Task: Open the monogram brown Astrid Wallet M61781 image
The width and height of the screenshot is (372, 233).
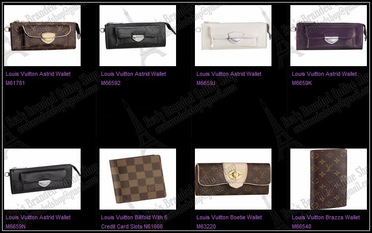Action: (42, 36)
